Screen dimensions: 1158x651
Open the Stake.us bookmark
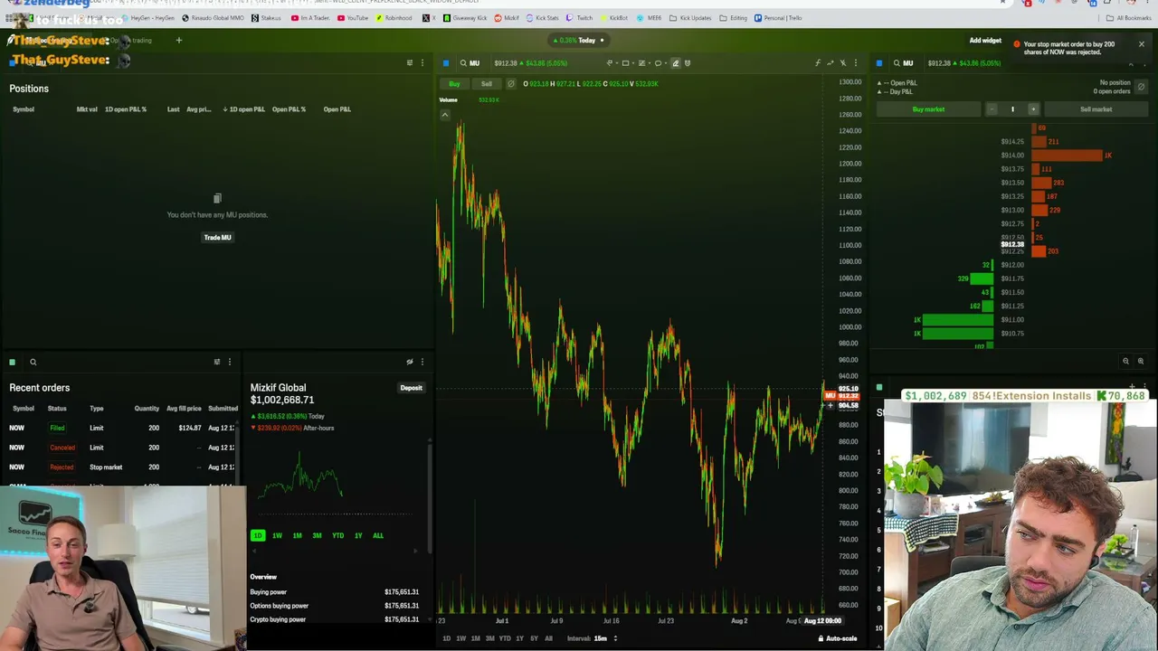click(266, 18)
